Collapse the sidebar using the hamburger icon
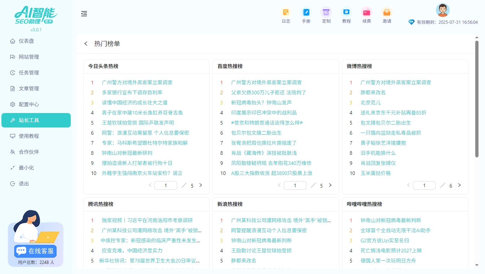 (84, 14)
